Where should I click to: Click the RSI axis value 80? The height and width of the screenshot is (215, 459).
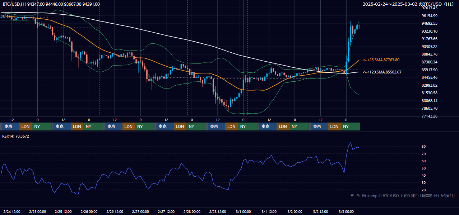click(423, 147)
